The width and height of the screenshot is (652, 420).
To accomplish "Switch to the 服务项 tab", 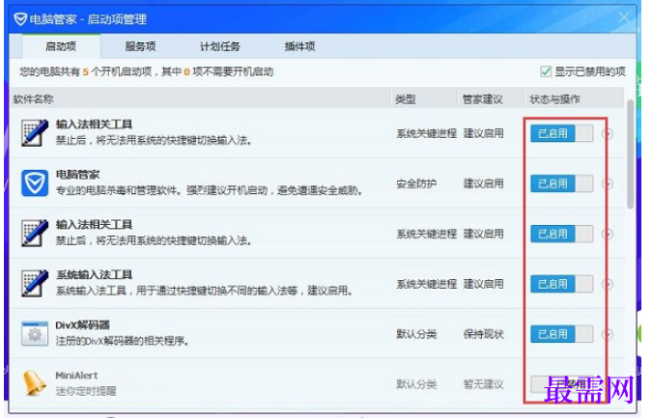I will click(x=140, y=46).
